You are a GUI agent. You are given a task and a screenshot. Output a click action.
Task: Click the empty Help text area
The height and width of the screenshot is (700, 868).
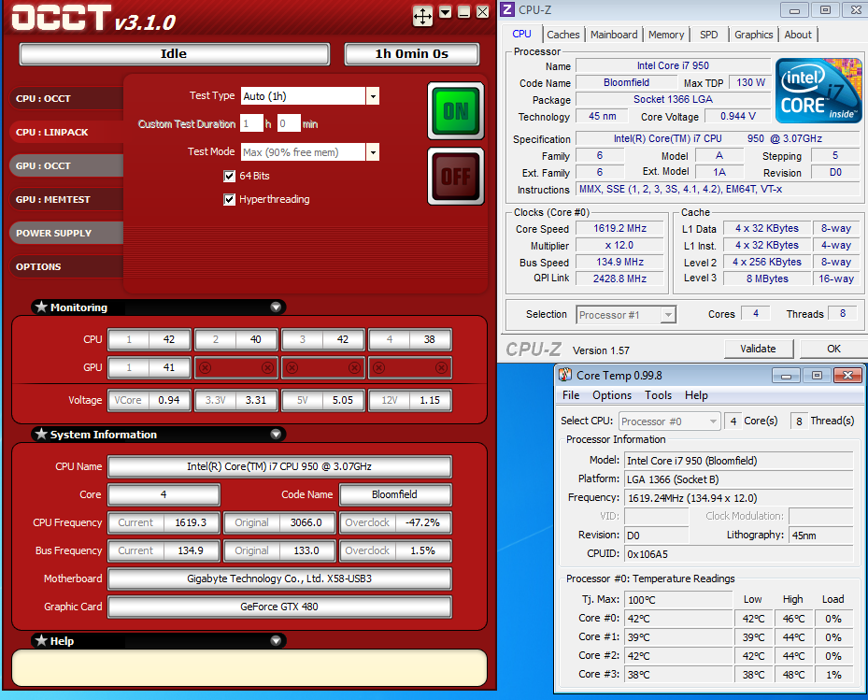[x=249, y=668]
